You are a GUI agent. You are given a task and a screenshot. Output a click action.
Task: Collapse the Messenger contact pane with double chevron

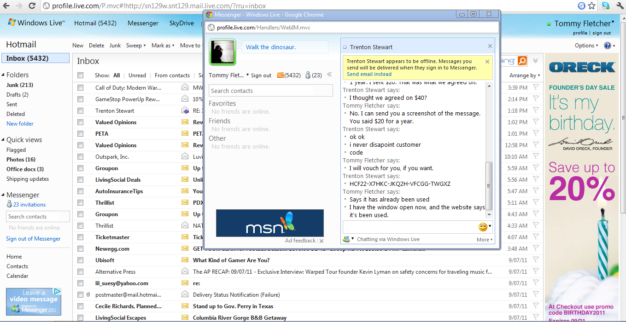tap(329, 75)
